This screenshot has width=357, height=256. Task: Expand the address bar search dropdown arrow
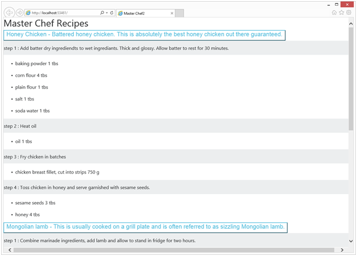pos(107,12)
